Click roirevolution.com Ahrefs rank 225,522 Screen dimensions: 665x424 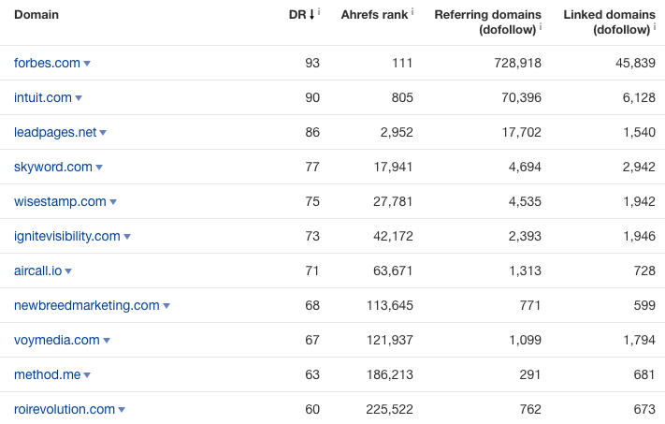pyautogui.click(x=389, y=409)
